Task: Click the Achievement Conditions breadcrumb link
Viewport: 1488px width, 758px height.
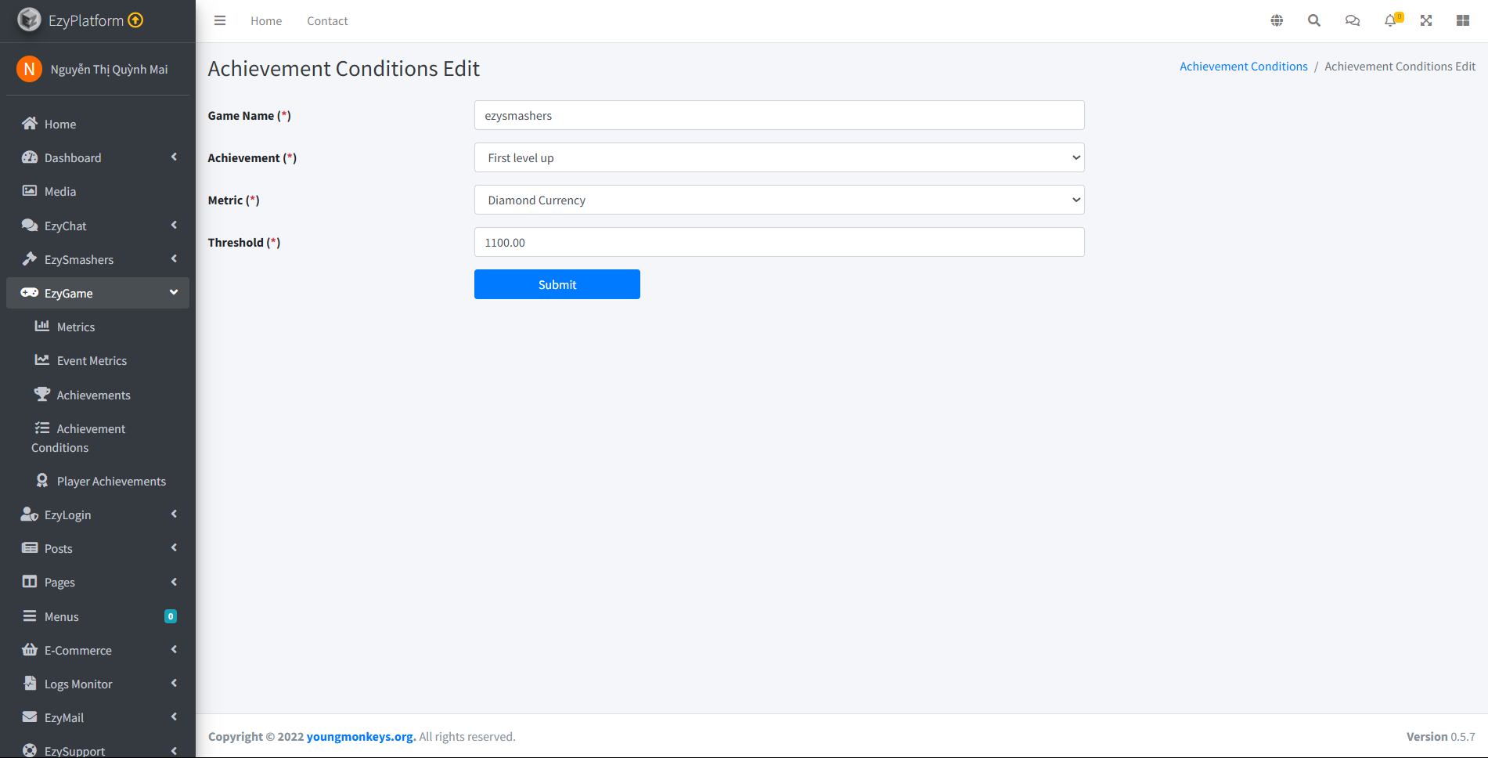Action: 1243,67
